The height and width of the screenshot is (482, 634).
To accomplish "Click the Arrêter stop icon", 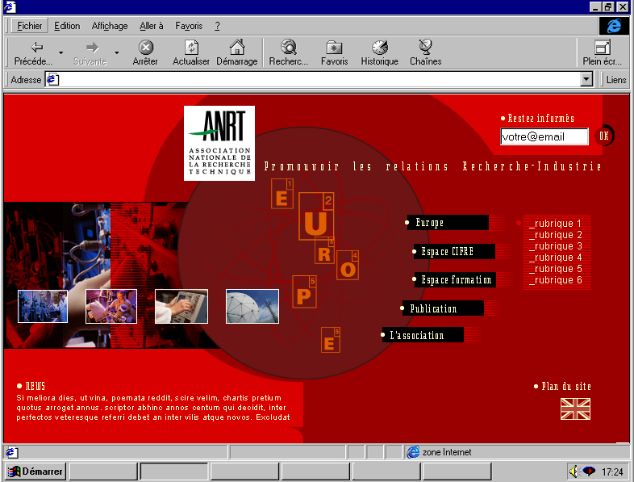I will pyautogui.click(x=145, y=52).
